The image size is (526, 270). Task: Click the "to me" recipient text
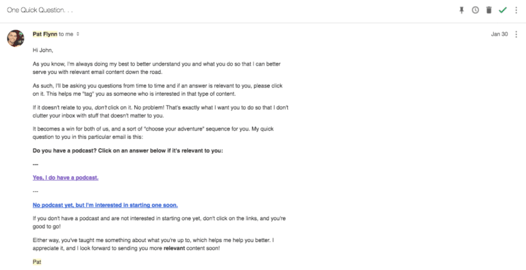[66, 34]
